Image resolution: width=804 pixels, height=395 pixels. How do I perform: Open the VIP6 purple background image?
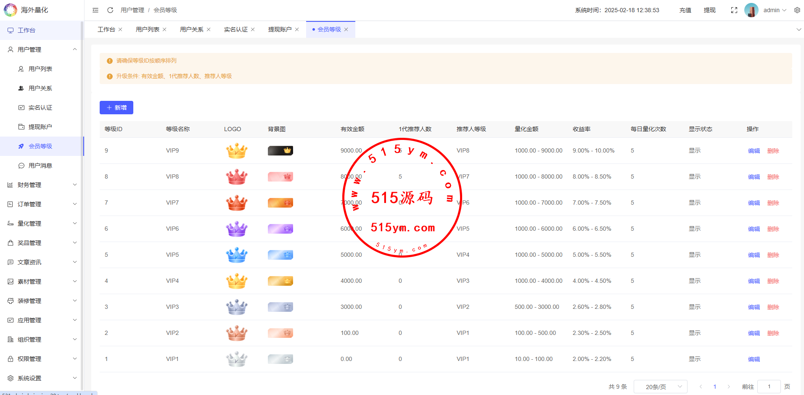click(x=280, y=229)
